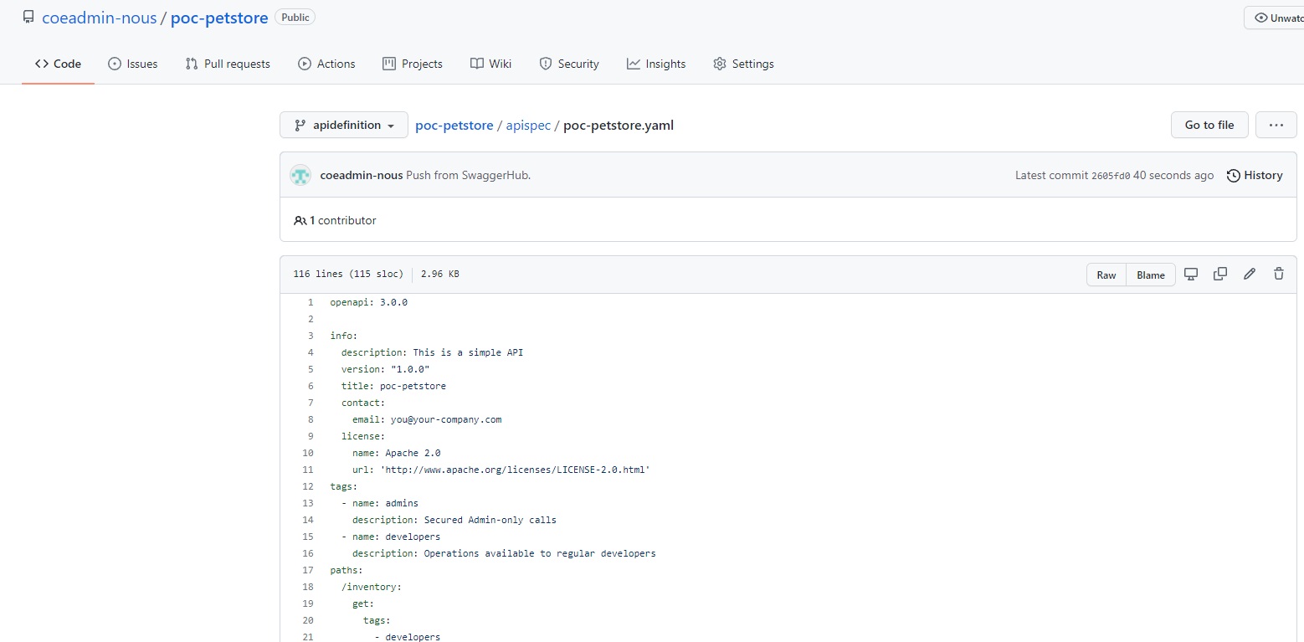Click Go to file button
The width and height of the screenshot is (1304, 642).
(1209, 125)
